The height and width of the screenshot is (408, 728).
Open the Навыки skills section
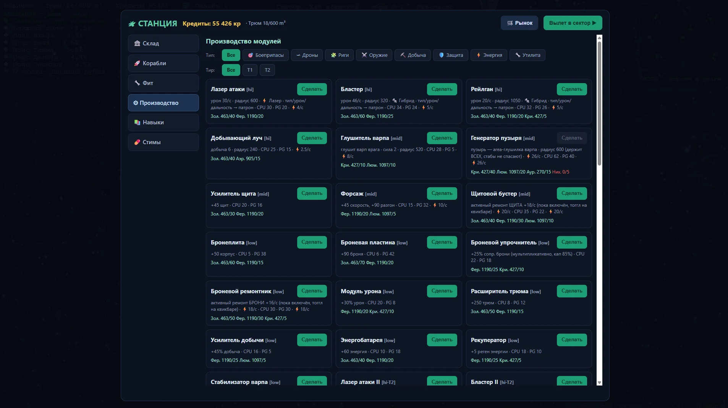pos(163,122)
